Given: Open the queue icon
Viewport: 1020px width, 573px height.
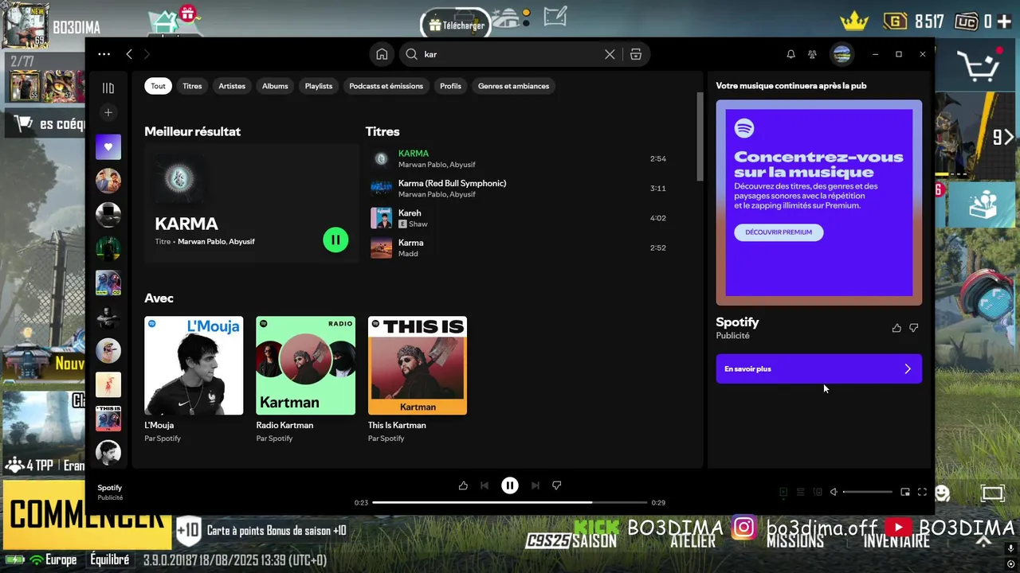Looking at the screenshot, I should coord(801,492).
